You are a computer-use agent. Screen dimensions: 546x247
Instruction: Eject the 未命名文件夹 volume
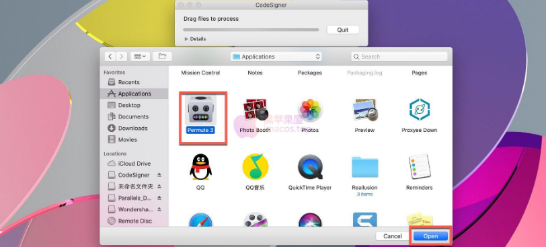click(x=159, y=186)
